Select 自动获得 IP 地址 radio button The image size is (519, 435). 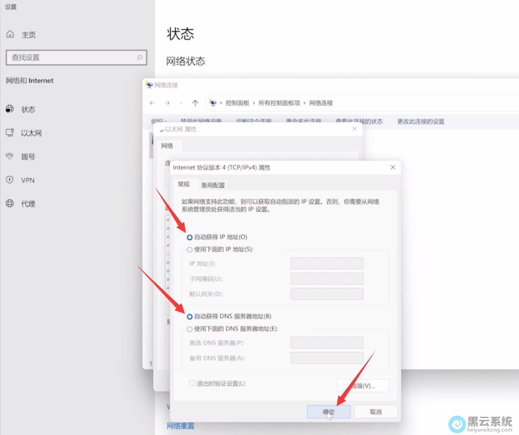pos(190,237)
